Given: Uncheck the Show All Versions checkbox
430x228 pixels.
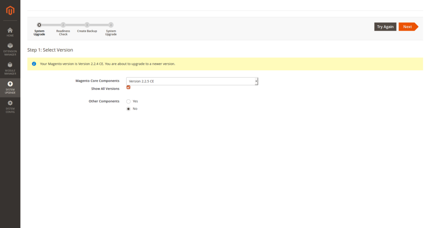Looking at the screenshot, I should [128, 87].
